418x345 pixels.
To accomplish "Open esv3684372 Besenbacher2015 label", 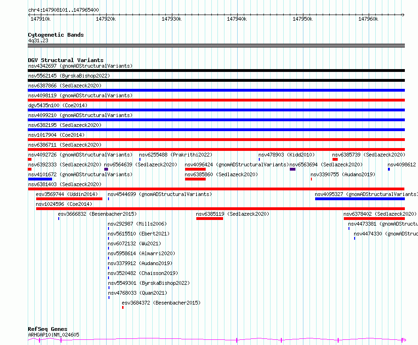I will 161,303.
